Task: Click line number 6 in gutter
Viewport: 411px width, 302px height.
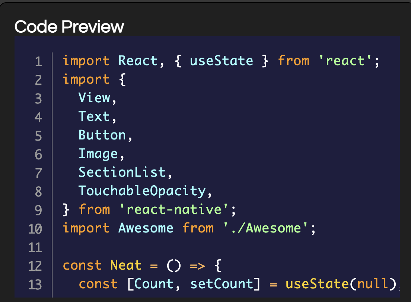Action: (x=39, y=155)
